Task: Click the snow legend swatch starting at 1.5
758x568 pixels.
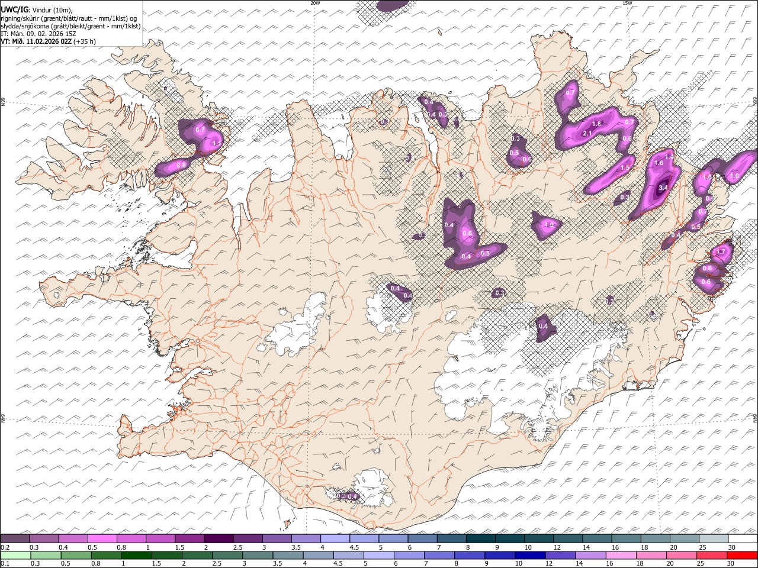Action: coord(189,538)
